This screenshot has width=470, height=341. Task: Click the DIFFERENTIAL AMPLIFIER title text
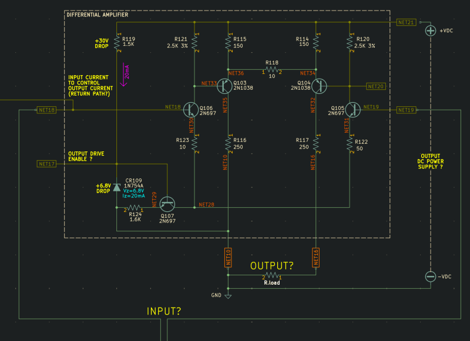click(x=98, y=15)
